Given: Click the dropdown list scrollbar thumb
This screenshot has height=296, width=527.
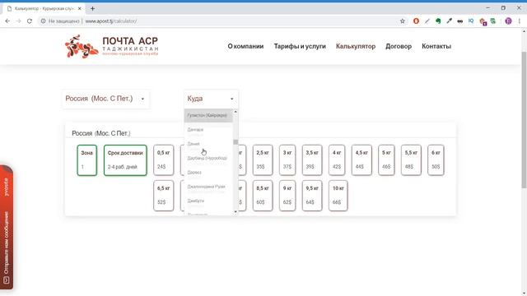Looking at the screenshot, I should point(236,142).
